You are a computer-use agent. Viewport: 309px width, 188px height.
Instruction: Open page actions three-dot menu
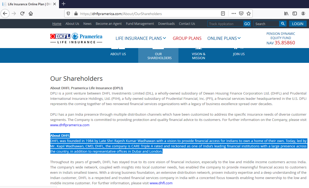(234, 13)
